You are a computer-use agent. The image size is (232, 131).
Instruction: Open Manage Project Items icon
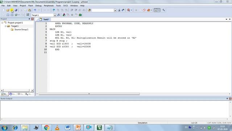click(64, 15)
